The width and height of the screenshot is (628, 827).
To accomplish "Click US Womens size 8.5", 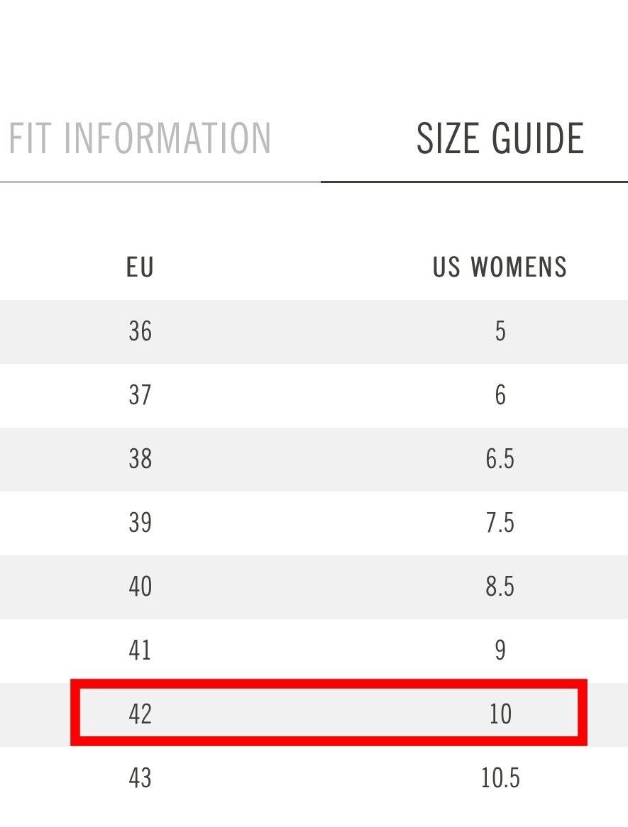I will tap(500, 587).
